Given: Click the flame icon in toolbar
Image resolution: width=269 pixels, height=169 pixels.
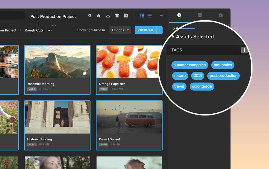Looking at the screenshot, I should pos(99,15).
